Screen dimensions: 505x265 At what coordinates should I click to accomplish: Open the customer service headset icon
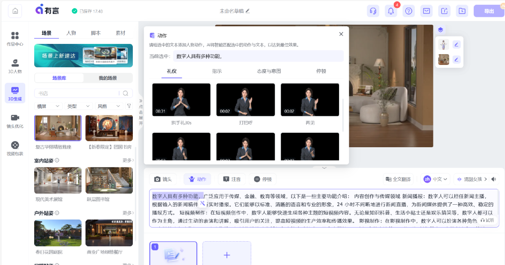373,11
